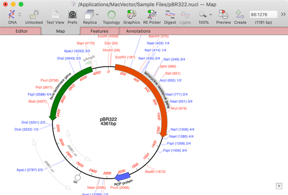Select the blue ROP protein arrow

coord(122,176)
